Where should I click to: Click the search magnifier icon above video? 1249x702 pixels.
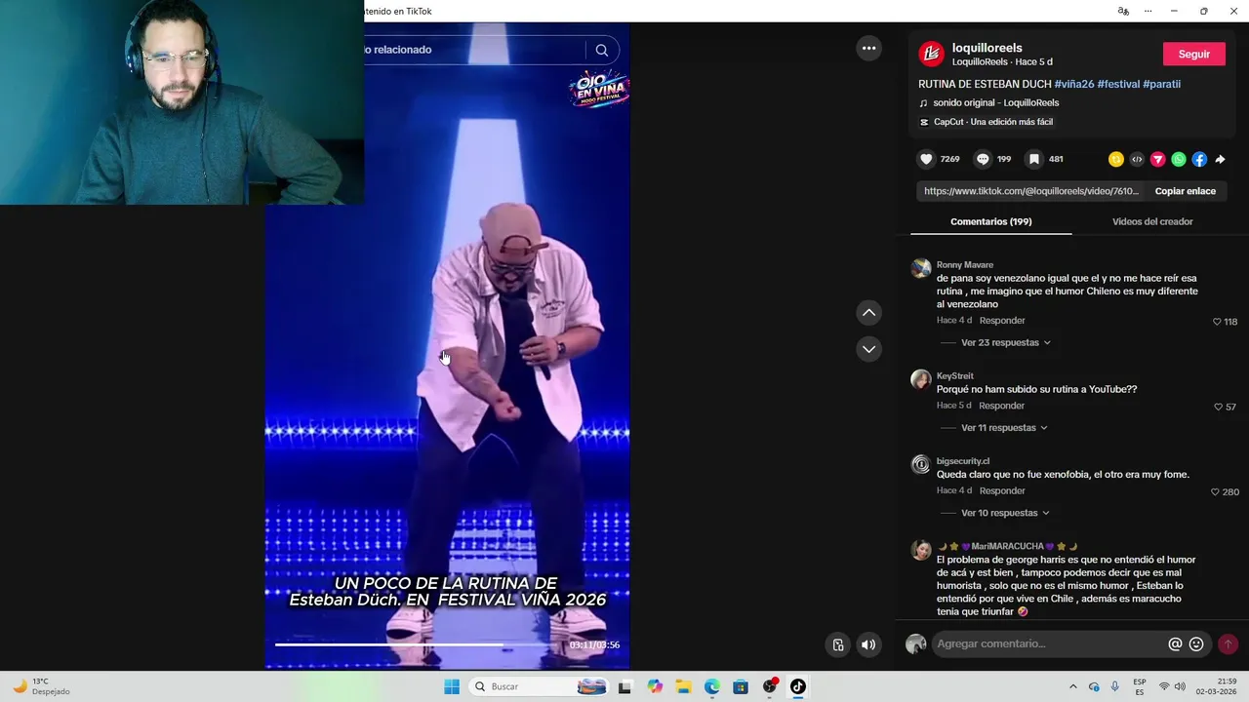(602, 50)
